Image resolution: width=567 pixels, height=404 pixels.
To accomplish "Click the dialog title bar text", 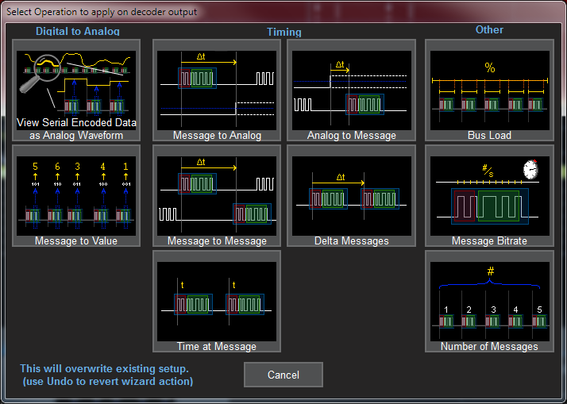I will coord(102,12).
